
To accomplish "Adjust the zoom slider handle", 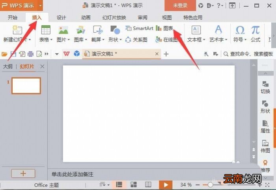I will coord(210,185).
